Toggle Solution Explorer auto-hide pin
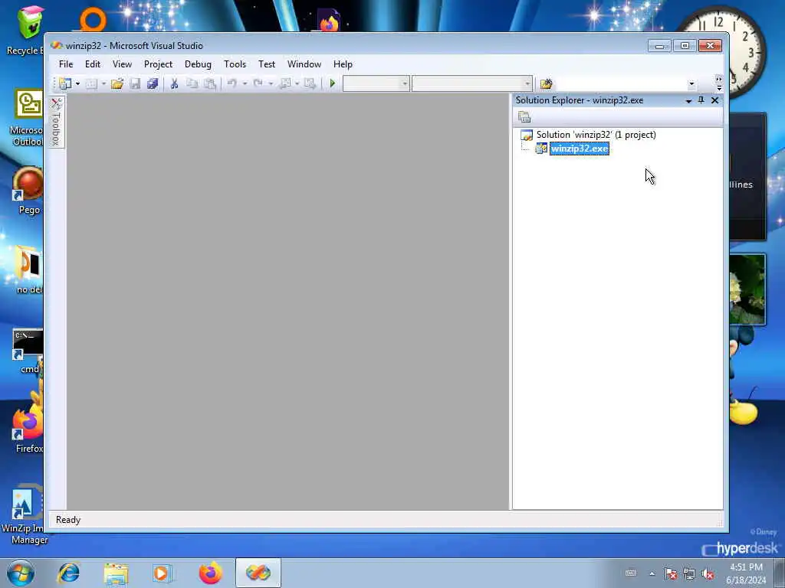This screenshot has height=588, width=785. coord(701,100)
